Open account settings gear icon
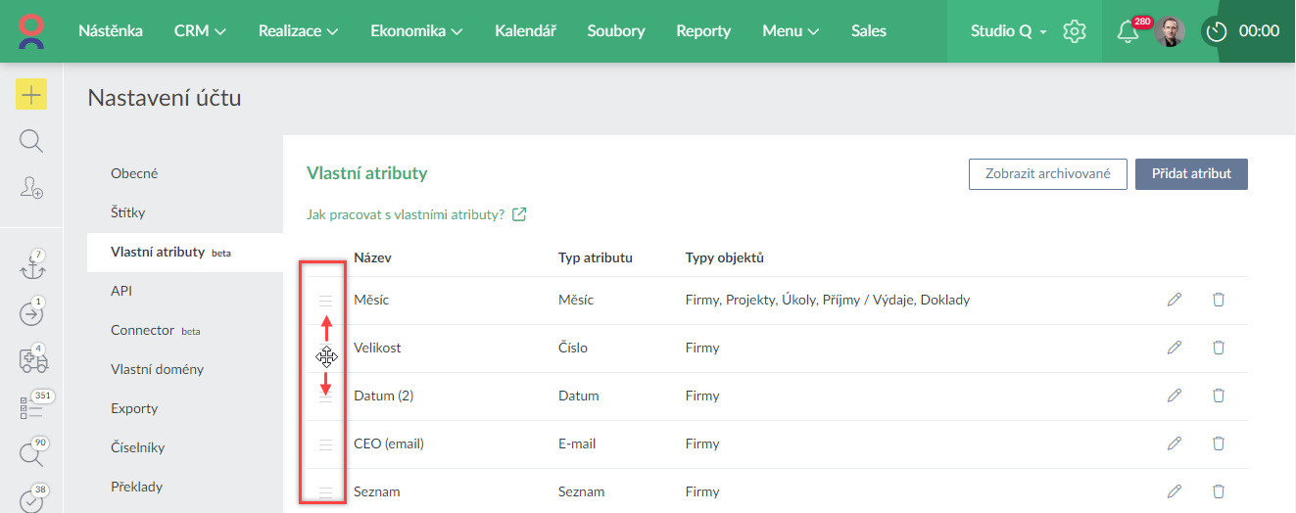This screenshot has height=513, width=1296. point(1075,31)
